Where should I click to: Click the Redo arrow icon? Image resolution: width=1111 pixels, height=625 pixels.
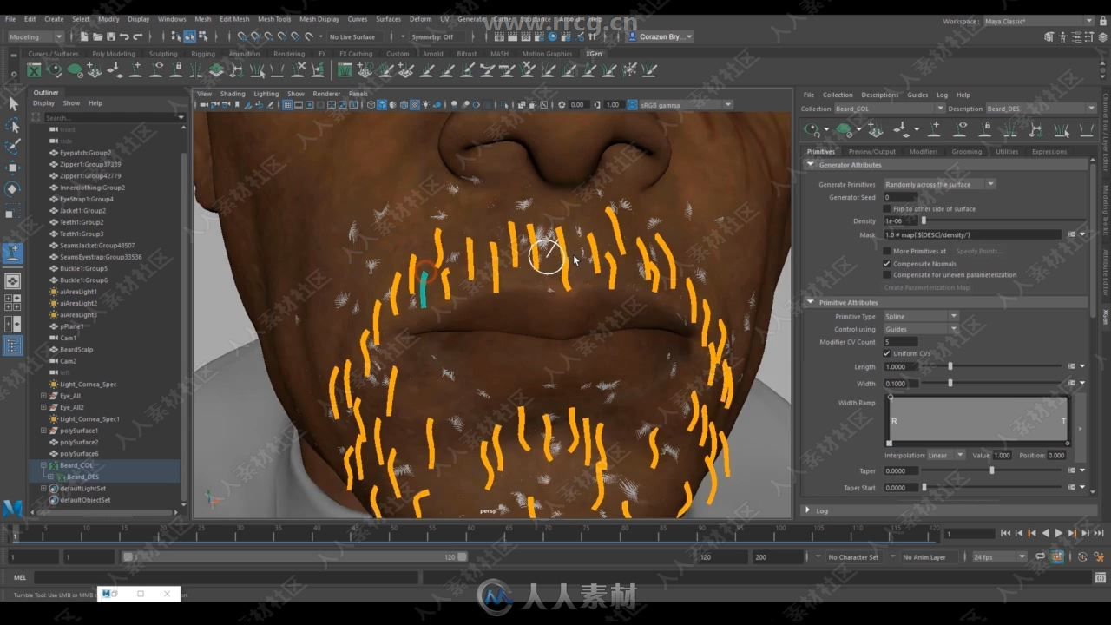139,36
